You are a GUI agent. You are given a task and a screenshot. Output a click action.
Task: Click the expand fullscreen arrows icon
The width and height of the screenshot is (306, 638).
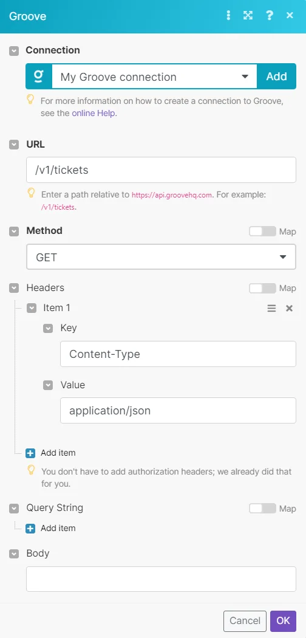(248, 16)
